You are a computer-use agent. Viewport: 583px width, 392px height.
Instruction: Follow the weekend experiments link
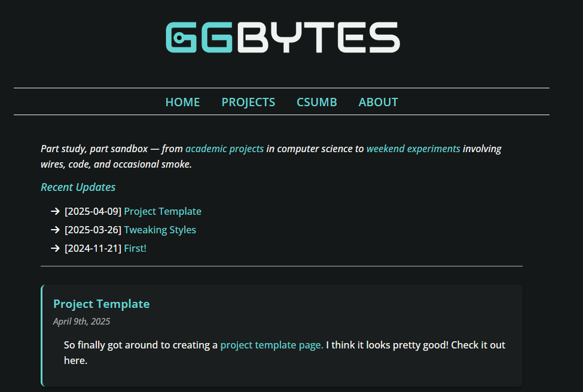pos(413,149)
